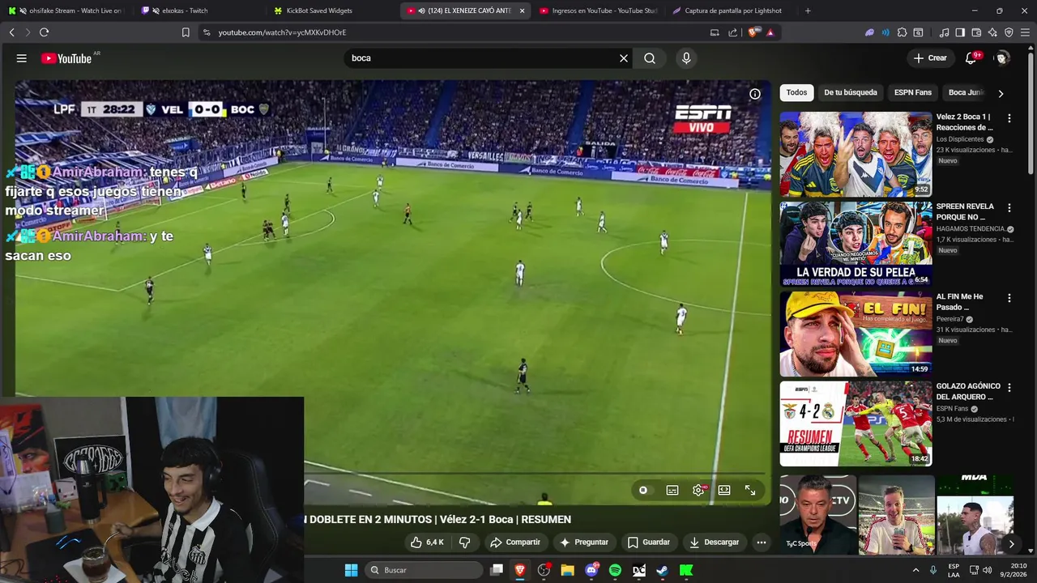Go to the YouTube home logo

[x=66, y=58]
